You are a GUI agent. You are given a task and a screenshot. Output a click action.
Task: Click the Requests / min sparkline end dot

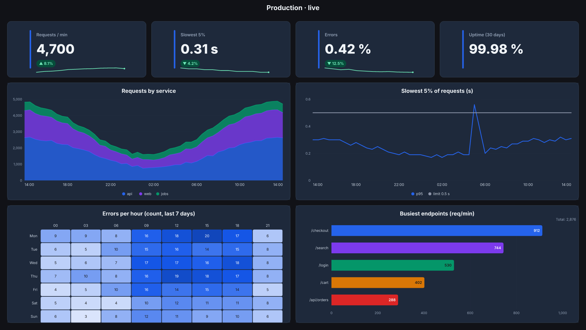pyautogui.click(x=125, y=68)
